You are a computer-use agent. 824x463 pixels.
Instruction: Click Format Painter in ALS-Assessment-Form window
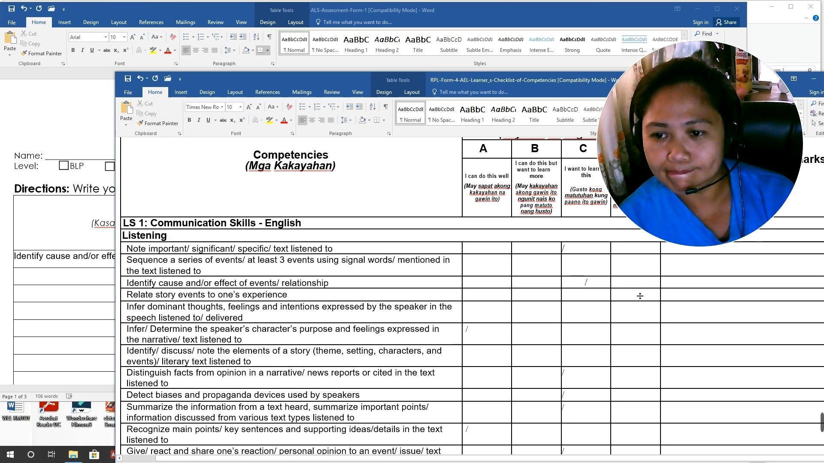point(41,54)
